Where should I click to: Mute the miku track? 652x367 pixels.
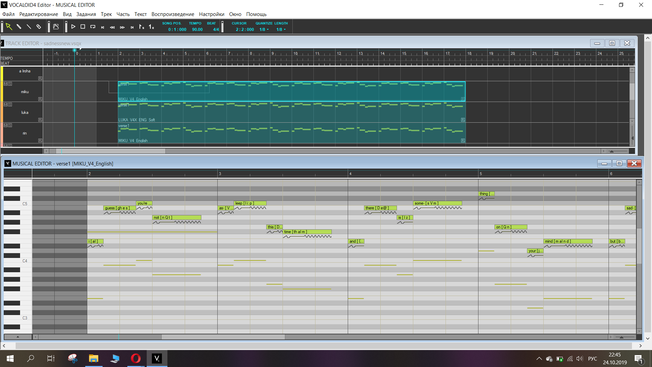click(x=5, y=84)
